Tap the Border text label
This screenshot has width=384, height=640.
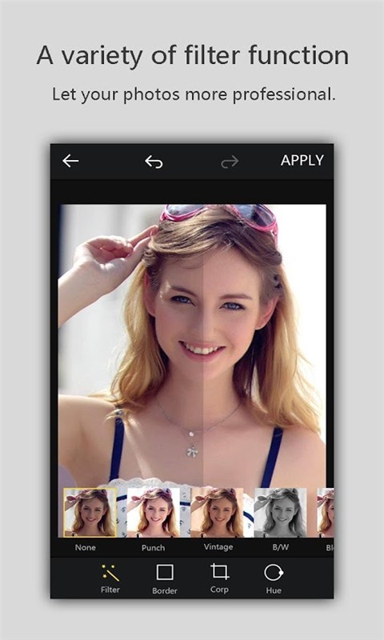click(x=165, y=590)
